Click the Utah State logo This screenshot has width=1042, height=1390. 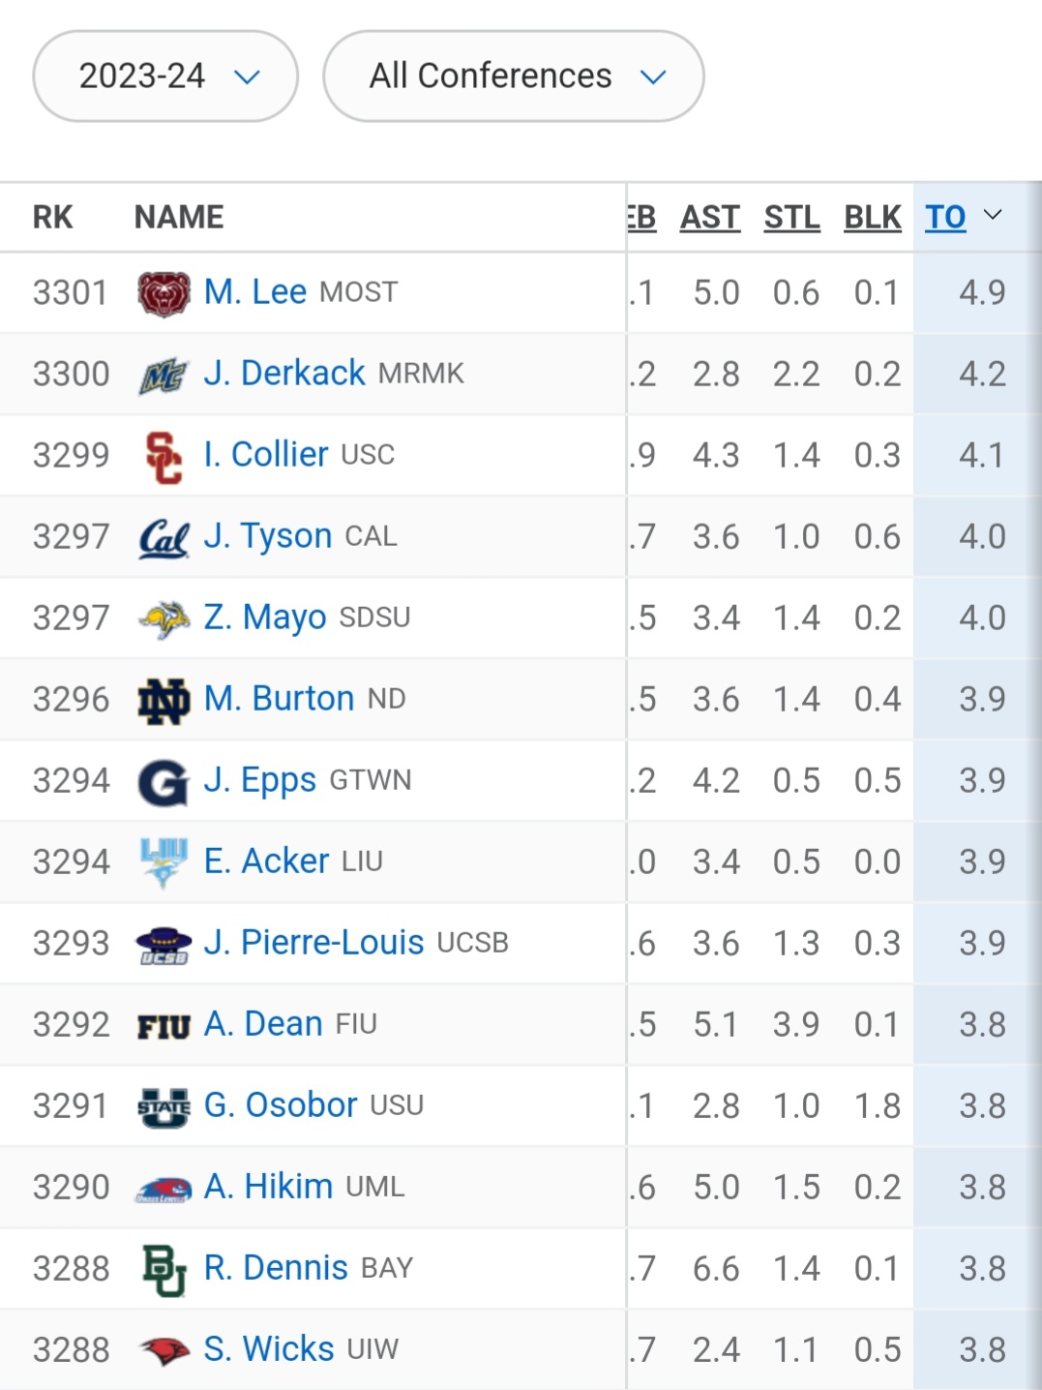click(x=164, y=1106)
